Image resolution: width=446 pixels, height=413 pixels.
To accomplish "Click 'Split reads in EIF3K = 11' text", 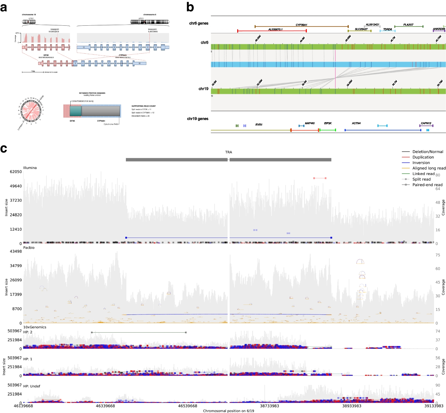I will pos(142,109).
